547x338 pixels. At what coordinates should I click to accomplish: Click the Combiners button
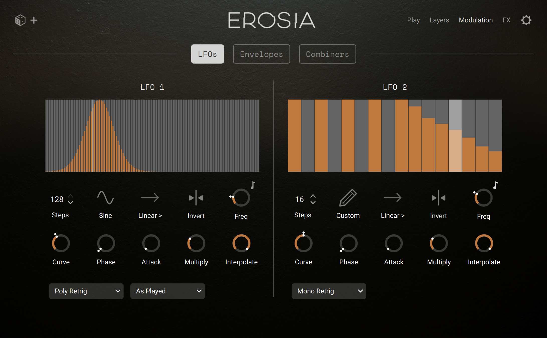(x=327, y=54)
